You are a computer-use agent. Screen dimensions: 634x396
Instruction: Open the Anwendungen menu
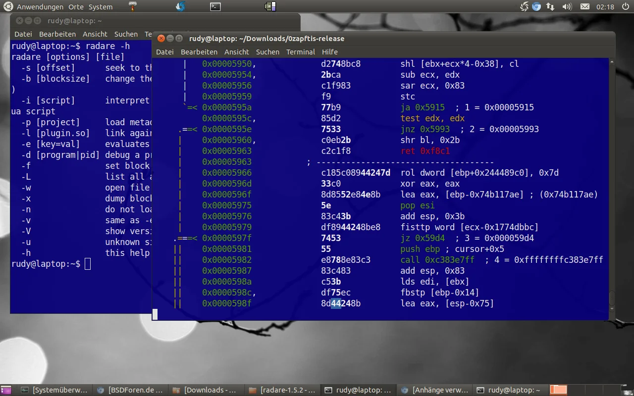(40, 7)
